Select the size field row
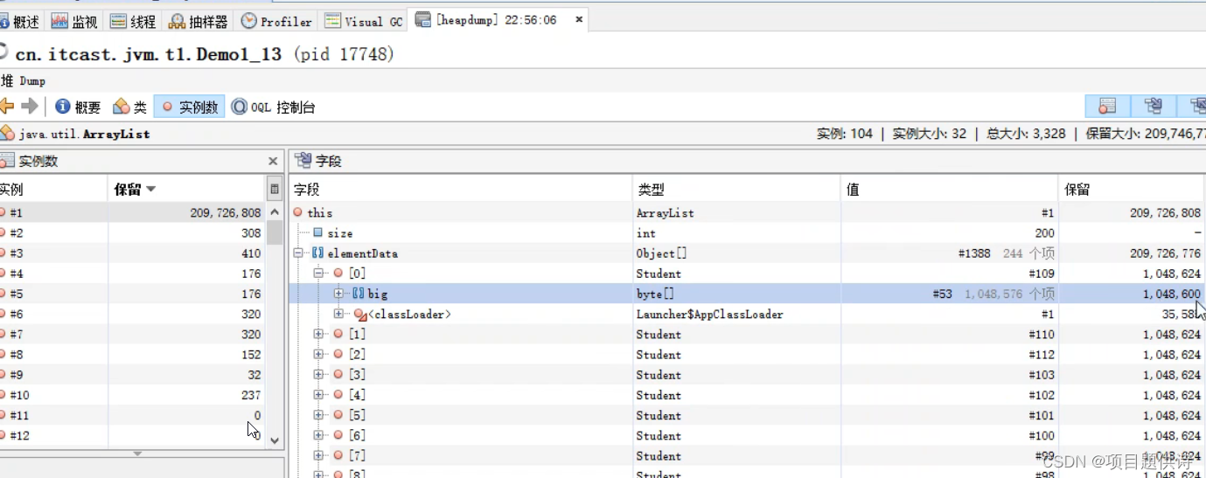1206x478 pixels. (747, 233)
